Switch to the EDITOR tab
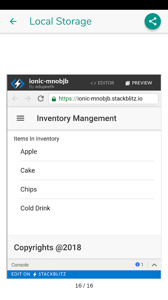 point(102,83)
